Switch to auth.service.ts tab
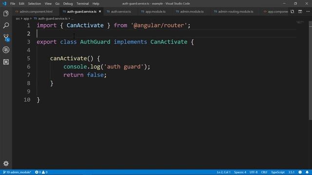This screenshot has width=312, height=175. [121, 12]
